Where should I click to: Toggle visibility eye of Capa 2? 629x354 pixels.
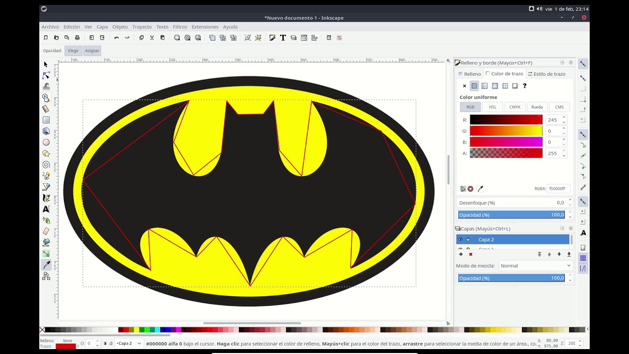tap(460, 239)
